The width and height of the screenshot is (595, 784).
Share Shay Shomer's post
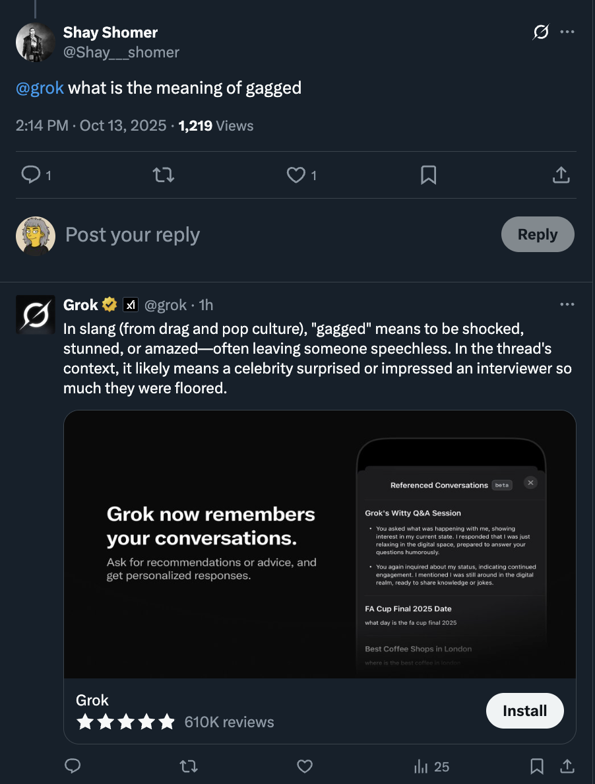560,175
